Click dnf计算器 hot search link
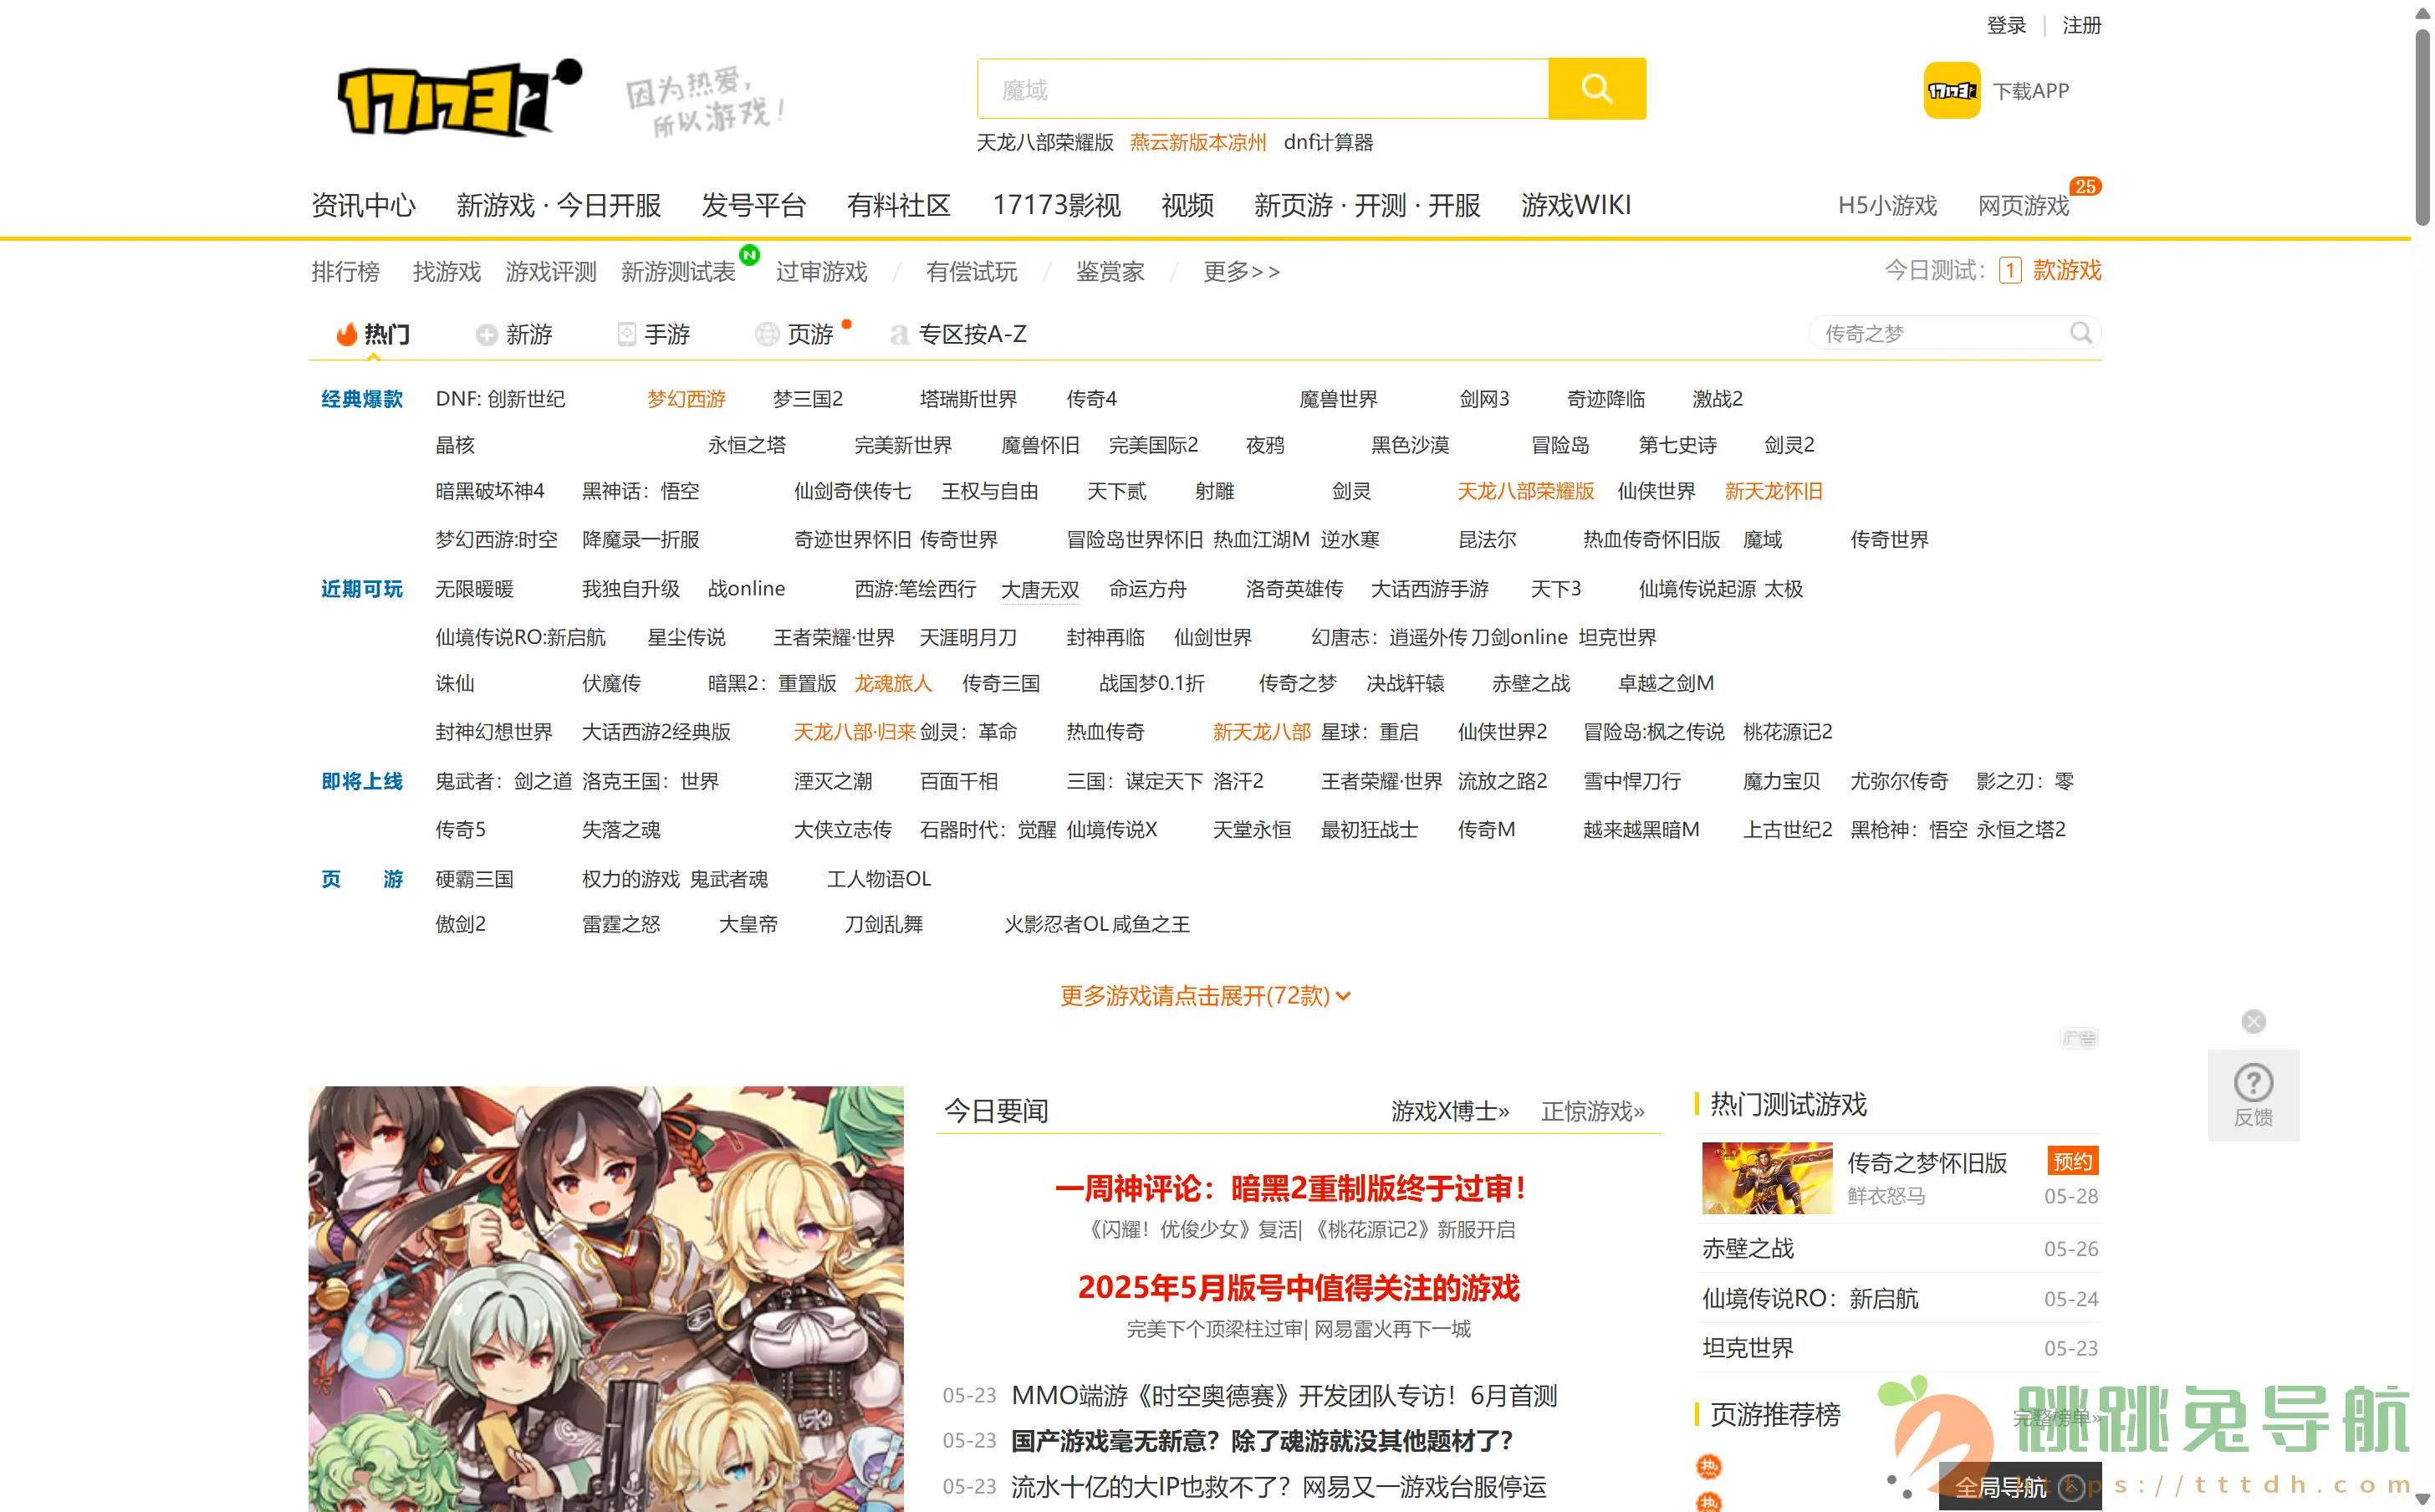 point(1327,142)
